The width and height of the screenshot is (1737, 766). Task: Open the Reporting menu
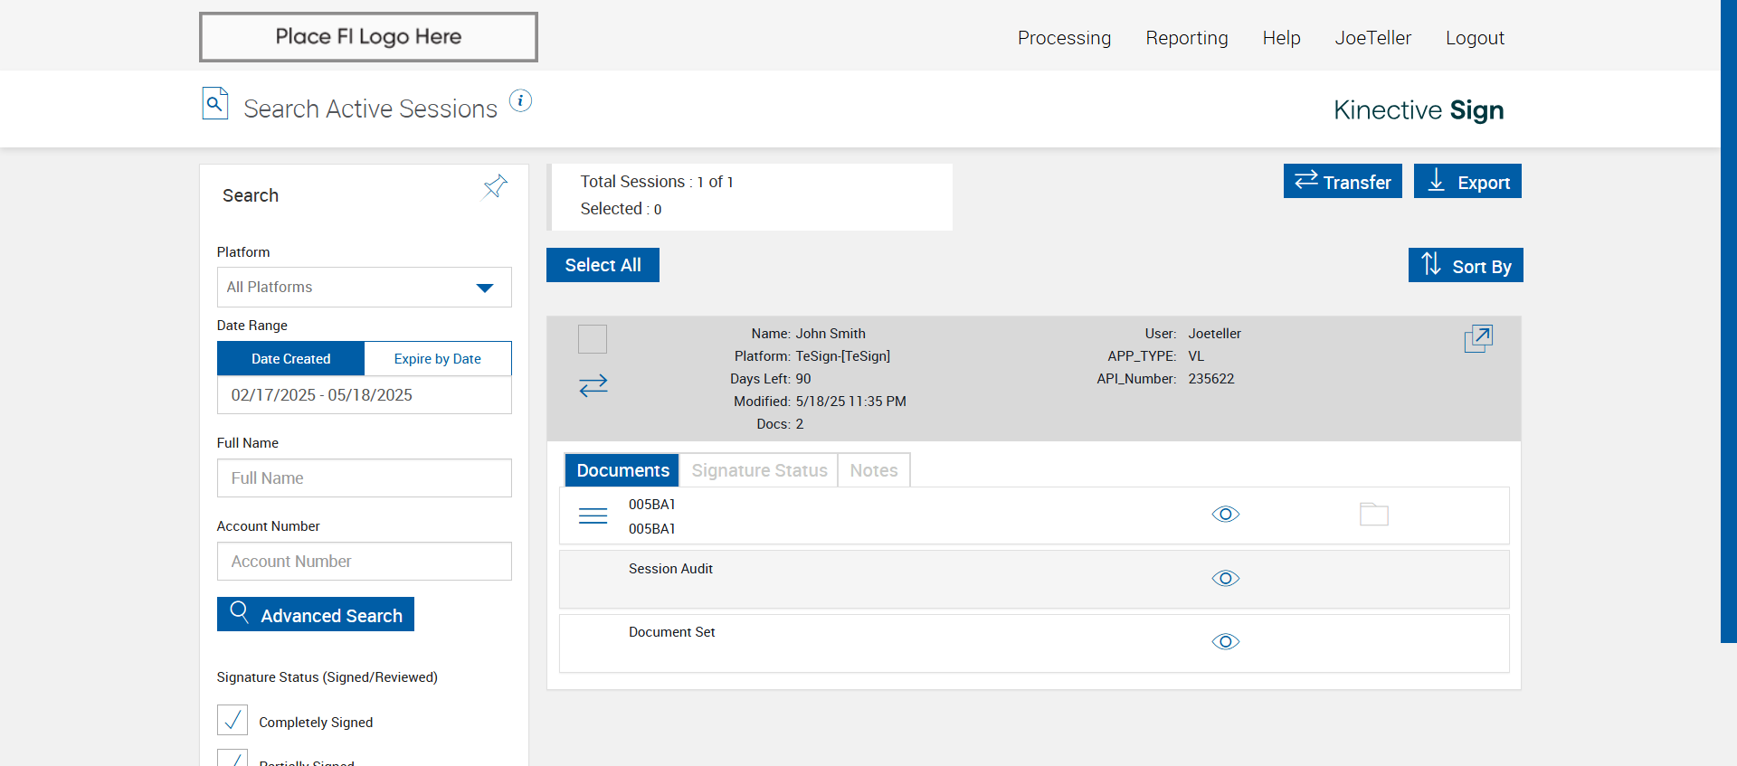1186,38
